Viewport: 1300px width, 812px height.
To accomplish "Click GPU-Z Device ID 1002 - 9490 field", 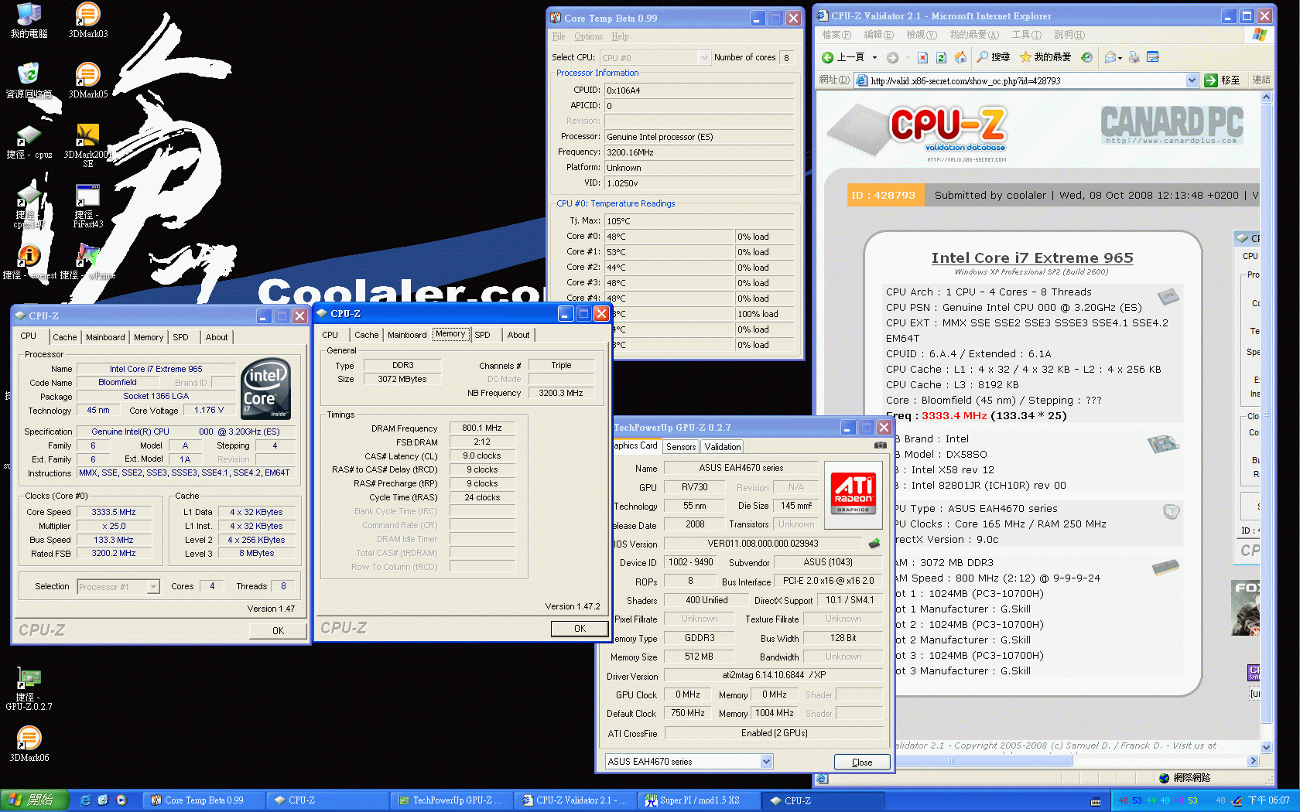I will pyautogui.click(x=691, y=562).
